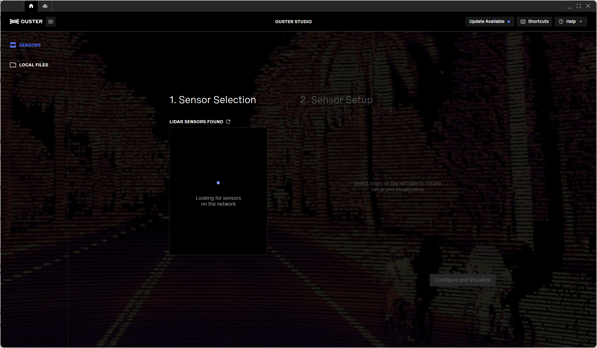597x348 pixels.
Task: Open the Local Files folder icon
Action: click(x=13, y=65)
